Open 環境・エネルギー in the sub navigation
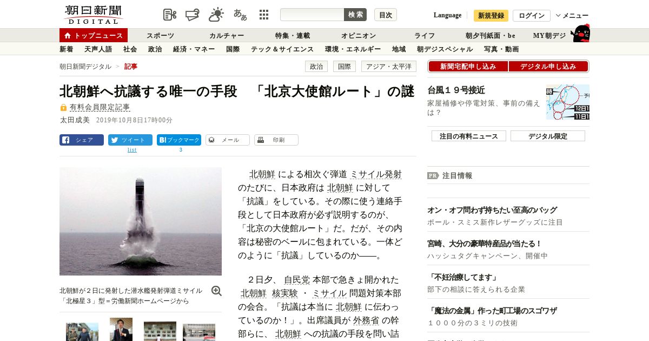The width and height of the screenshot is (649, 341). coord(353,49)
